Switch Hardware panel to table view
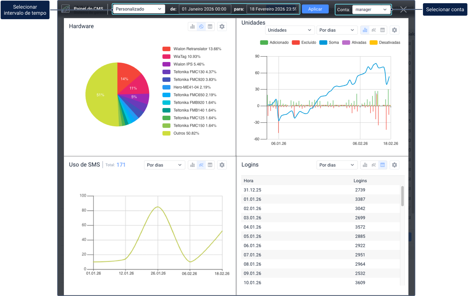 tap(210, 27)
